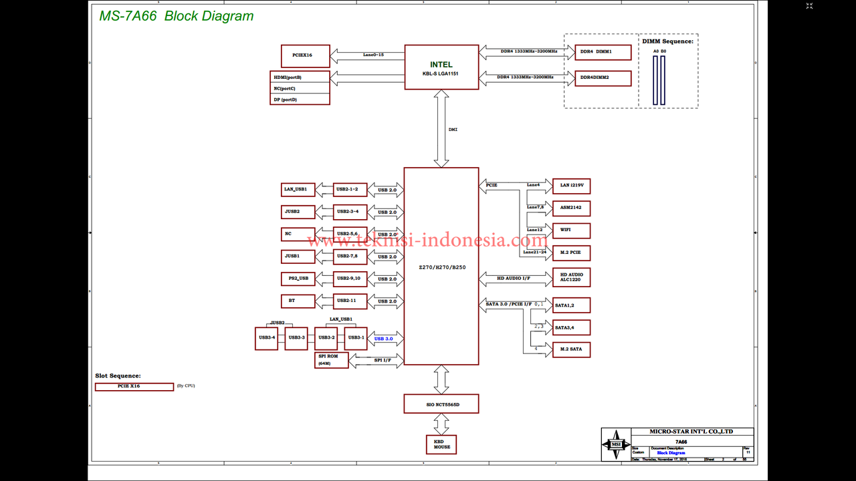This screenshot has width=856, height=481.
Task: Click the LAN_USB1 box
Action: point(298,190)
